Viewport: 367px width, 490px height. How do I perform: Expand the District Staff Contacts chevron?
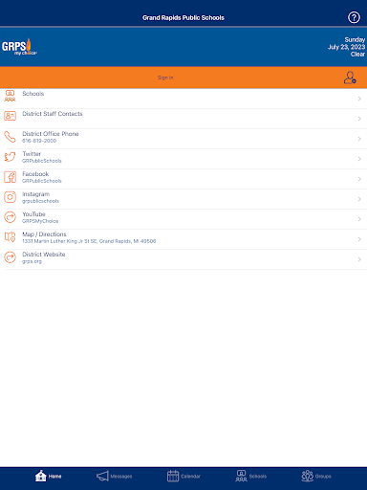click(359, 119)
